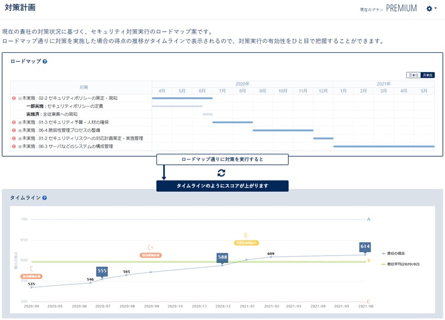Image resolution: width=445 pixels, height=320 pixels.
Task: Click the 2020年 header in the roadmap
Action: pos(243,84)
